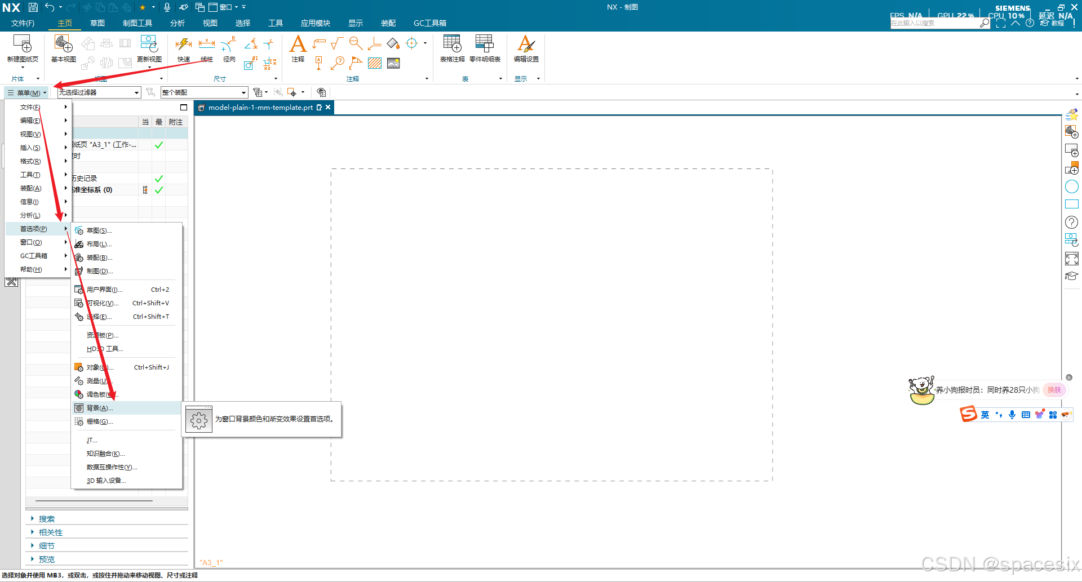Switch to the 草图 ribbon tab

97,23
